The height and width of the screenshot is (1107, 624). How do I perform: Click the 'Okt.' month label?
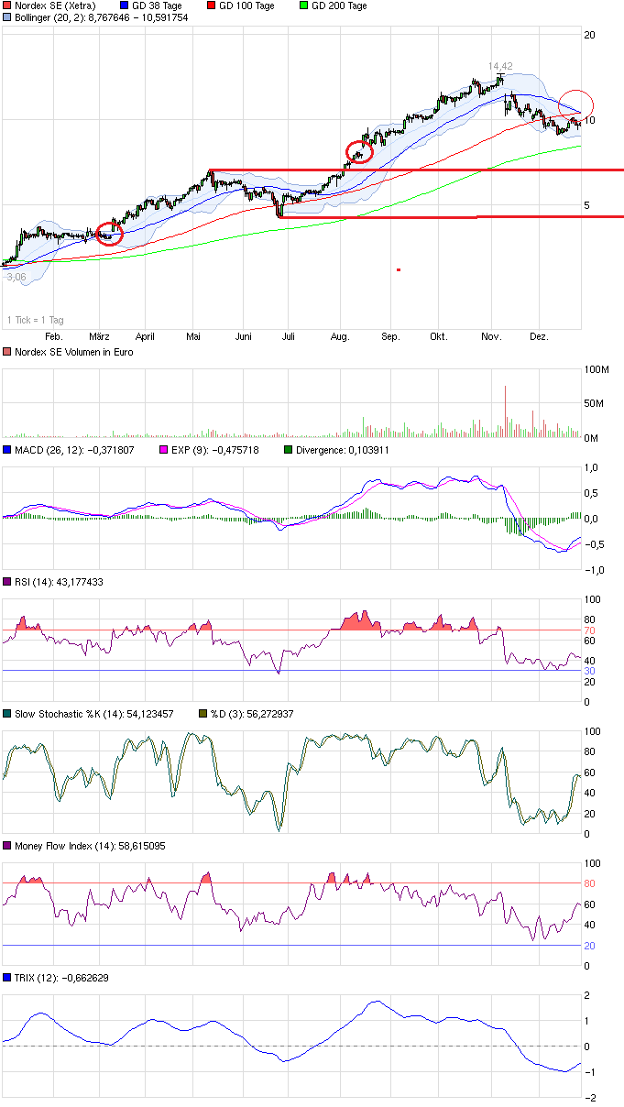[439, 336]
